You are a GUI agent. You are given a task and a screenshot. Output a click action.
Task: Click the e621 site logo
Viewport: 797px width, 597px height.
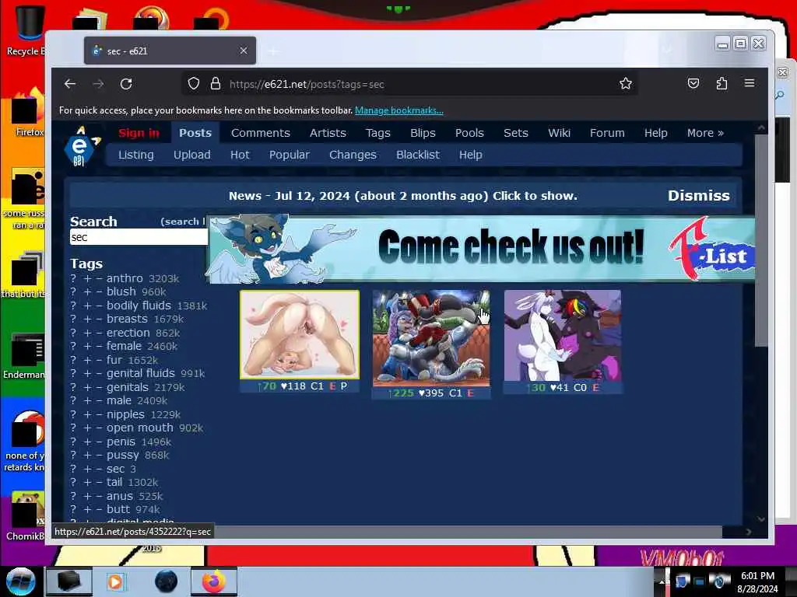click(81, 147)
